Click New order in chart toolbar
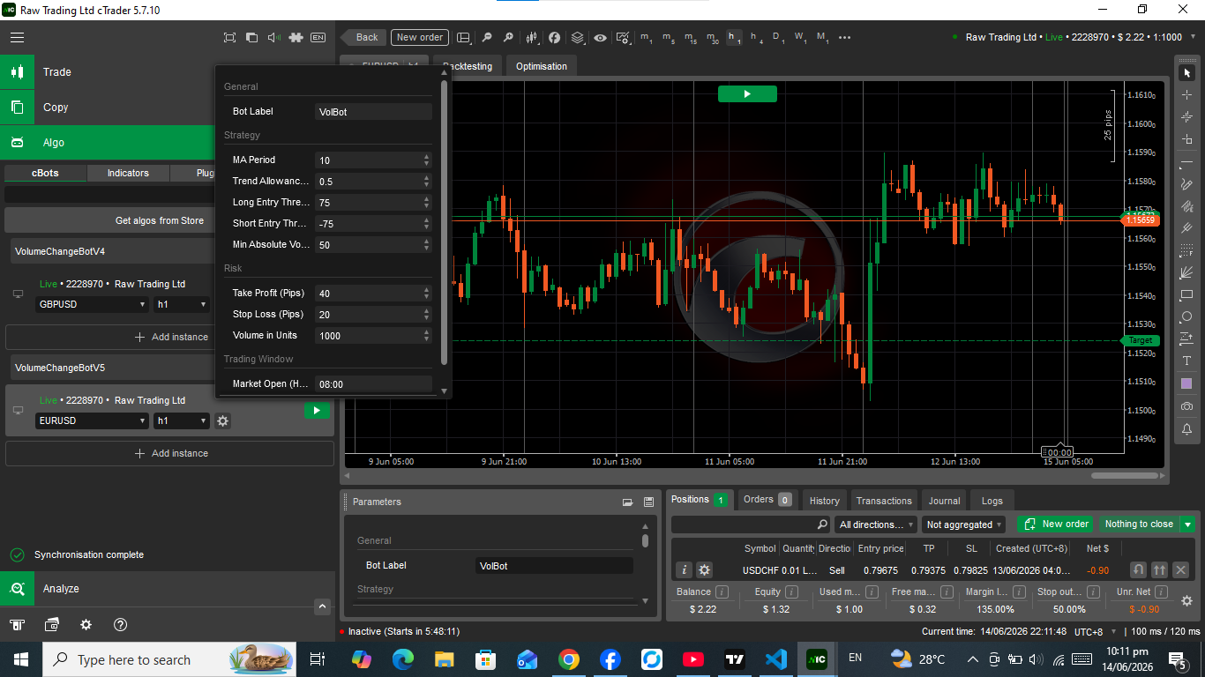Image resolution: width=1205 pixels, height=677 pixels. click(x=420, y=37)
